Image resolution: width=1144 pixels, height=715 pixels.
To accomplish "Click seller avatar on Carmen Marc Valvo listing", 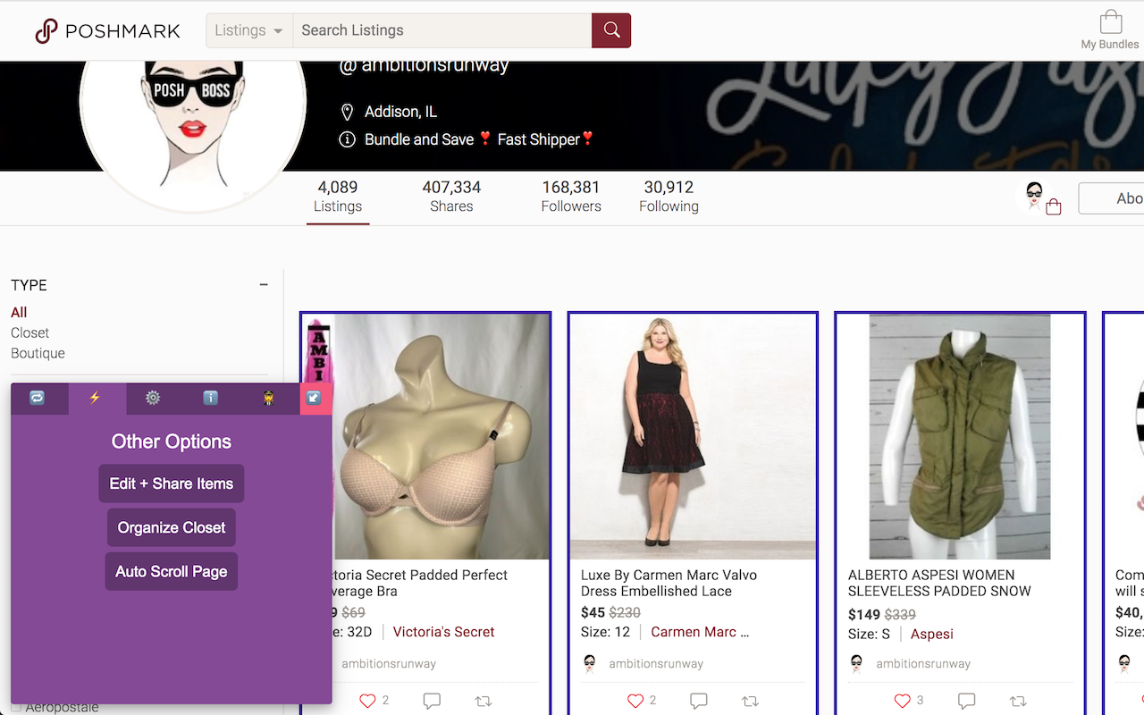I will [x=590, y=663].
